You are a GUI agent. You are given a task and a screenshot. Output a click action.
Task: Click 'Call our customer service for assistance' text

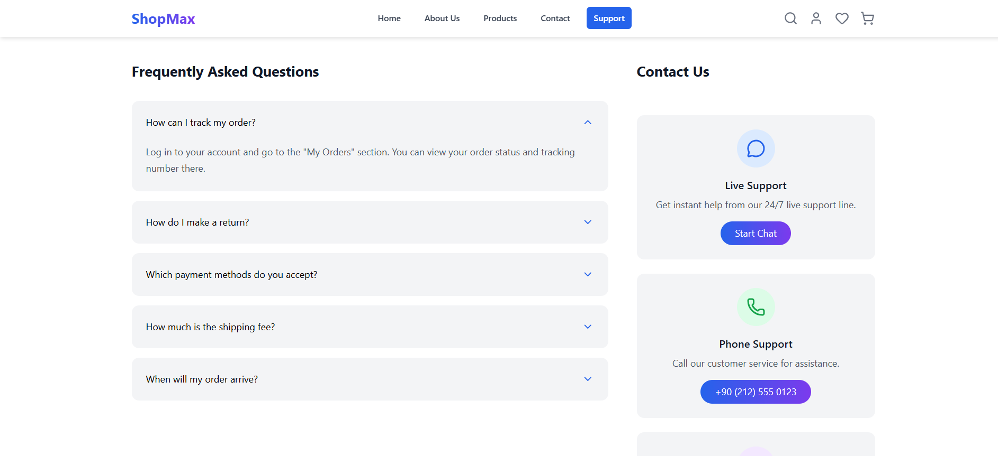[x=756, y=364]
